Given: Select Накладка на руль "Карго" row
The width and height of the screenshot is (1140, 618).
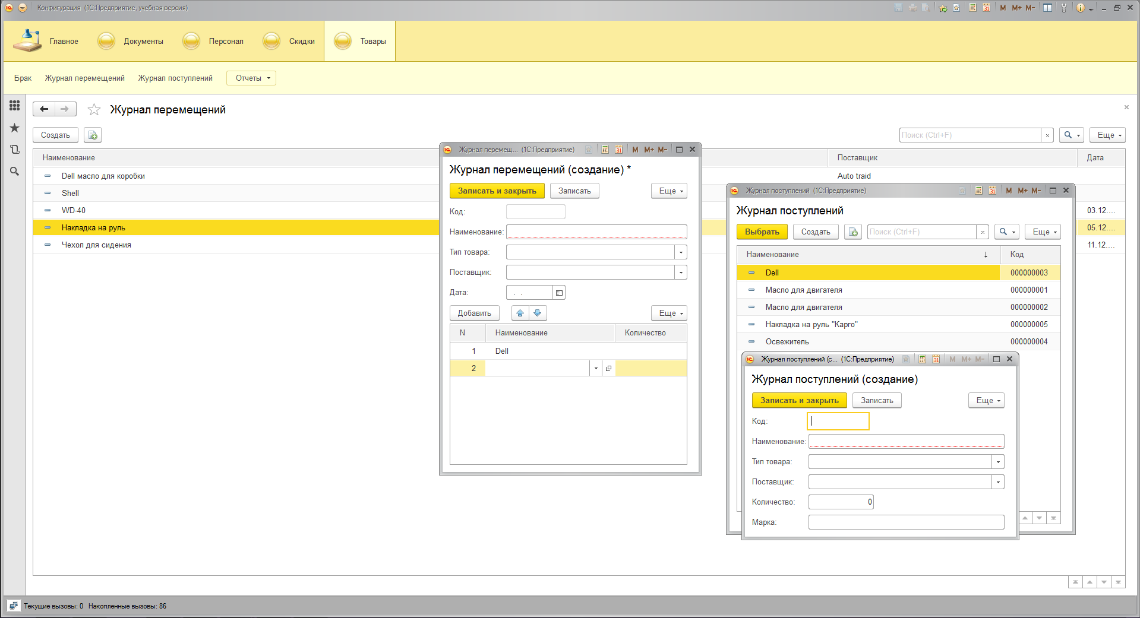Looking at the screenshot, I should [x=899, y=324].
